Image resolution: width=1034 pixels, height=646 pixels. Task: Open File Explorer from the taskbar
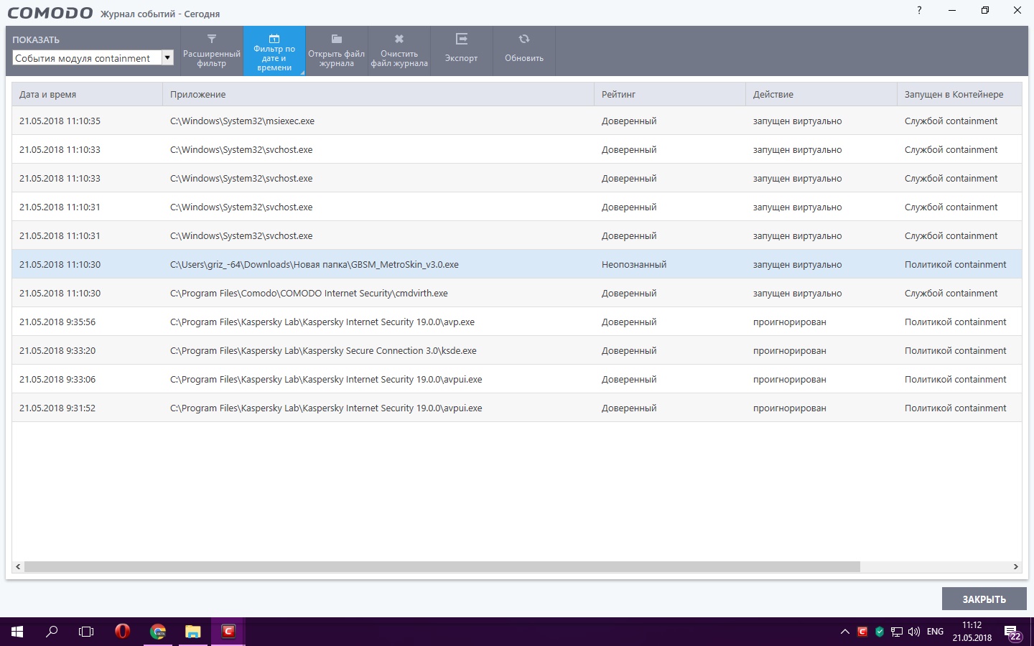coord(192,632)
